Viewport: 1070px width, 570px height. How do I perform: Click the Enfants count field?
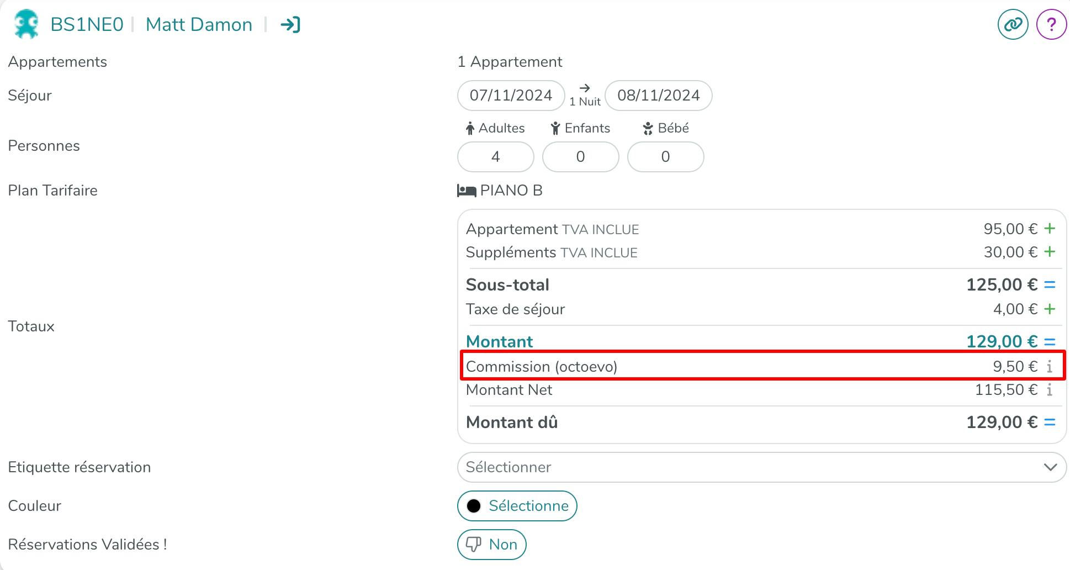point(580,157)
